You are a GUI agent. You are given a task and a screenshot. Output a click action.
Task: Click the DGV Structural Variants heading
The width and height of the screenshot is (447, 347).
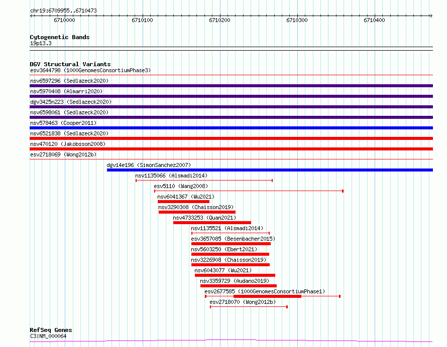point(70,64)
